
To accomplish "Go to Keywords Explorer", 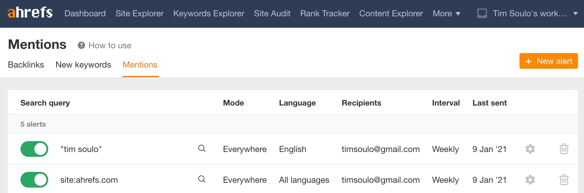I will [209, 14].
